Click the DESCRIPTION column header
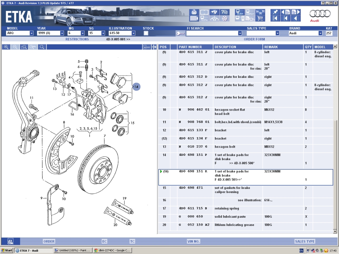Viewport: 339px width, 254px height. pyautogui.click(x=238, y=47)
